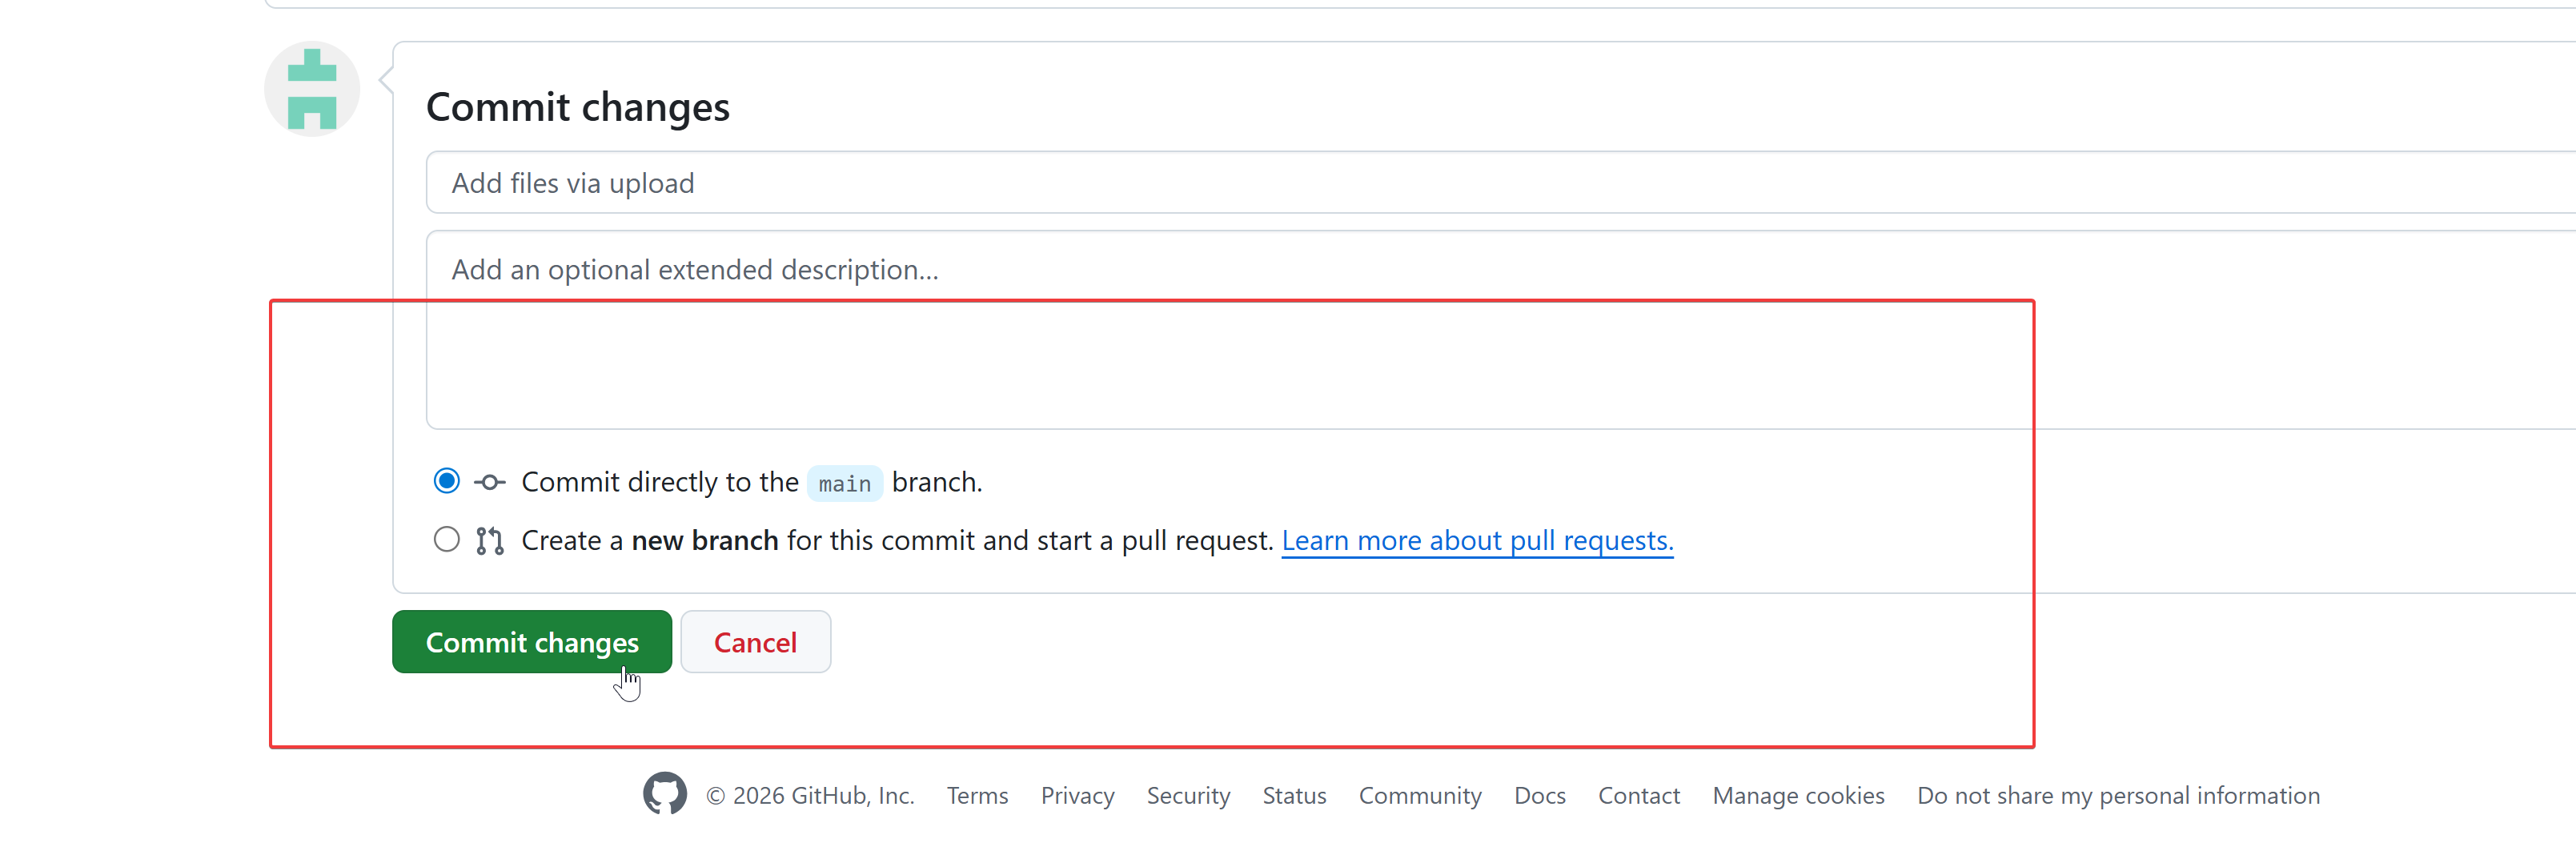Viewport: 2576px width, 867px height.
Task: Click Do not share my personal information
Action: (x=2118, y=796)
